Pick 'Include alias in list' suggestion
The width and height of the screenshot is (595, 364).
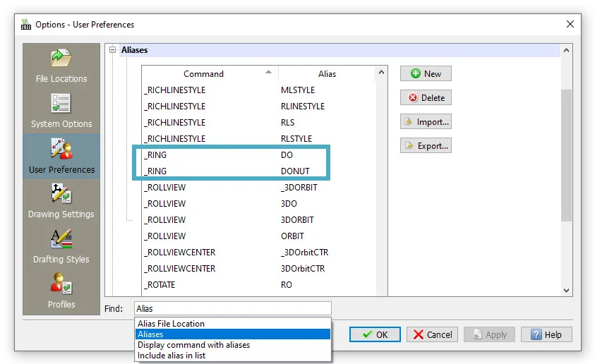click(172, 356)
